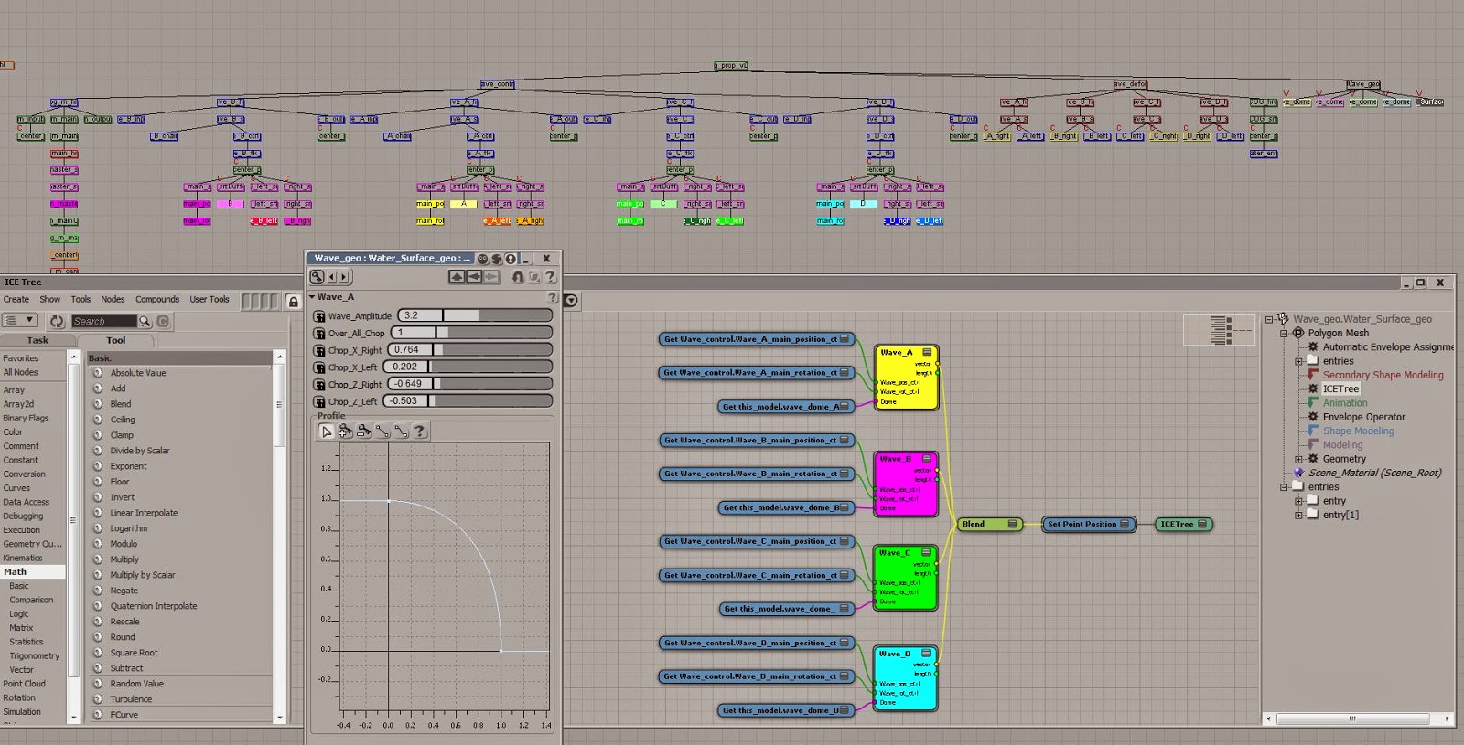Open the Compounds menu in the ICE Tree

point(157,299)
